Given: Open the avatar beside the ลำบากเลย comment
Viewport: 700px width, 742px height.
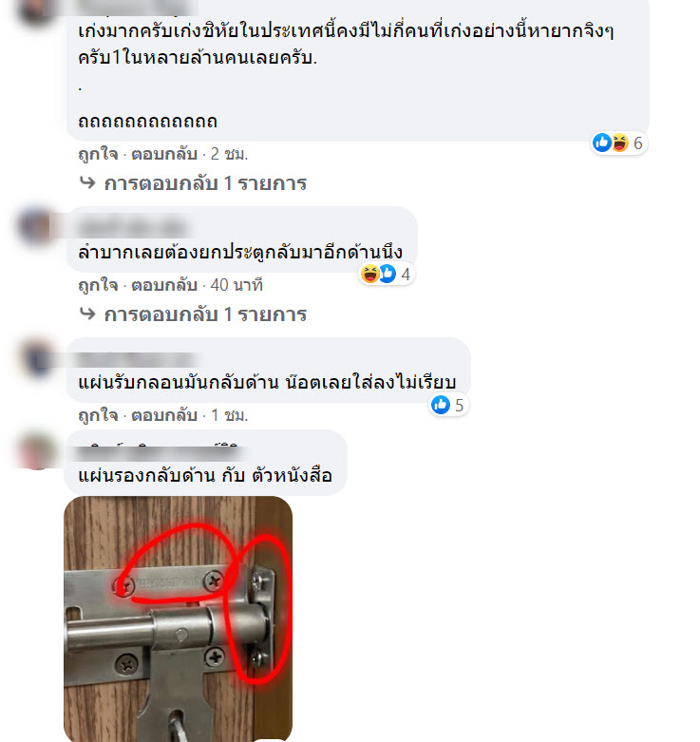Looking at the screenshot, I should (x=37, y=227).
